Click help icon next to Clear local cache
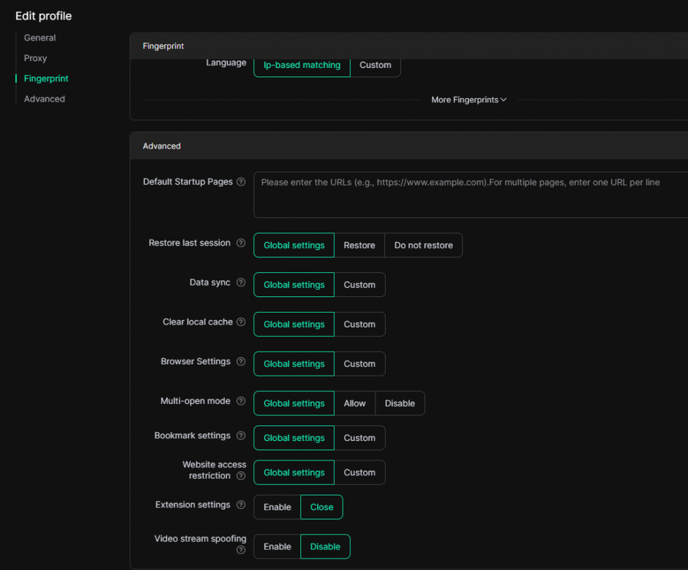This screenshot has height=570, width=688. pyautogui.click(x=241, y=323)
